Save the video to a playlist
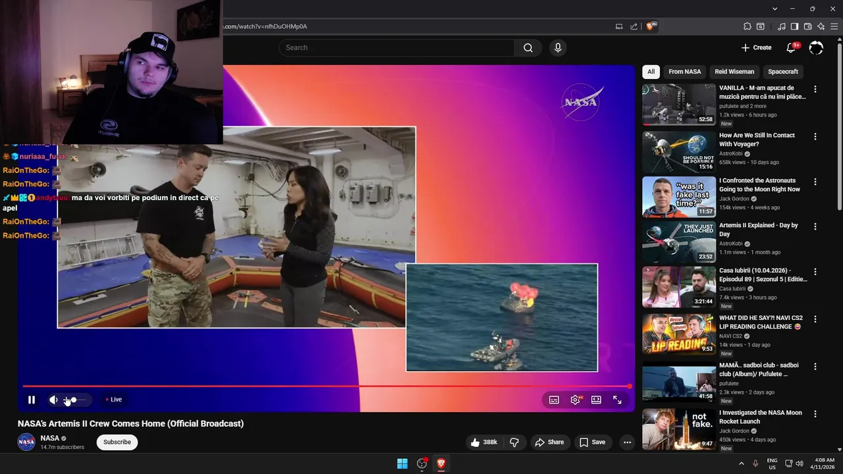 (x=592, y=442)
